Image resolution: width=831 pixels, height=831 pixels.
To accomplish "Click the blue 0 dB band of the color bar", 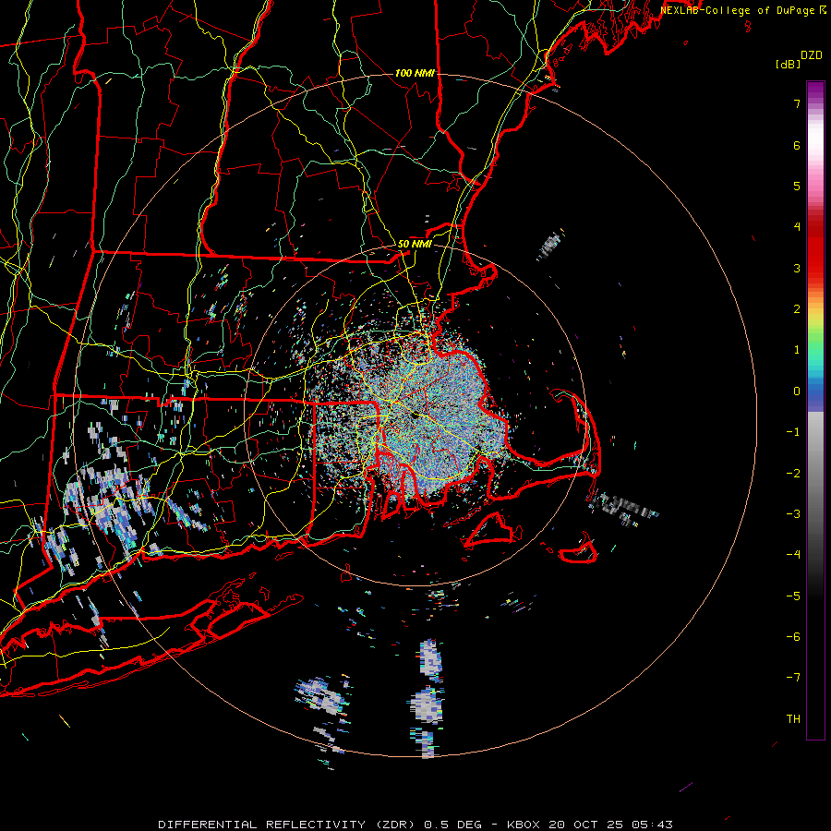I will coord(815,391).
